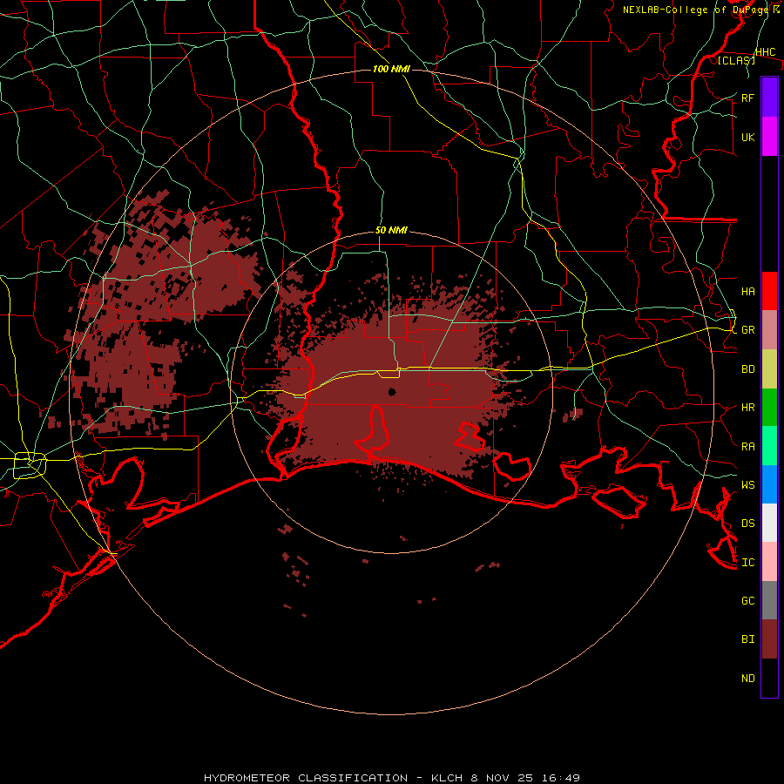Viewport: 784px width, 784px height.
Task: Select the GR label text in legend
Action: click(747, 329)
